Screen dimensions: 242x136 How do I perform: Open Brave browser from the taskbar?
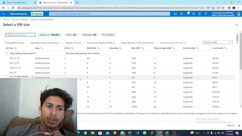click(x=115, y=133)
